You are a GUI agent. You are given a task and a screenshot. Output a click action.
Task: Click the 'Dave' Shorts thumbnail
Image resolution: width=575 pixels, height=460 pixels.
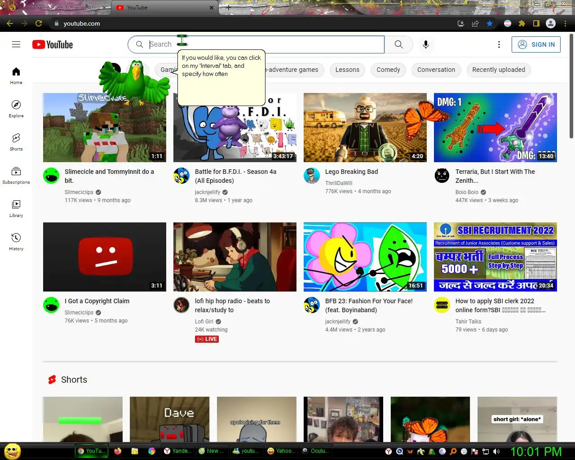[x=169, y=419]
